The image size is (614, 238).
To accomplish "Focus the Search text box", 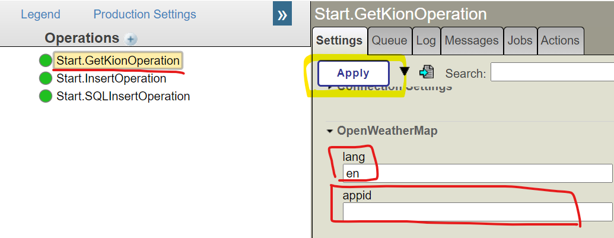I will point(552,72).
